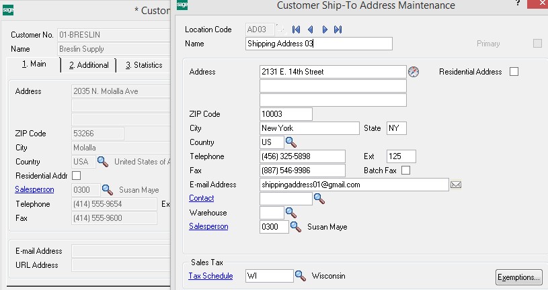This screenshot has height=290, width=548.
Task: Enable the Batch Fax checkbox
Action: coord(405,171)
